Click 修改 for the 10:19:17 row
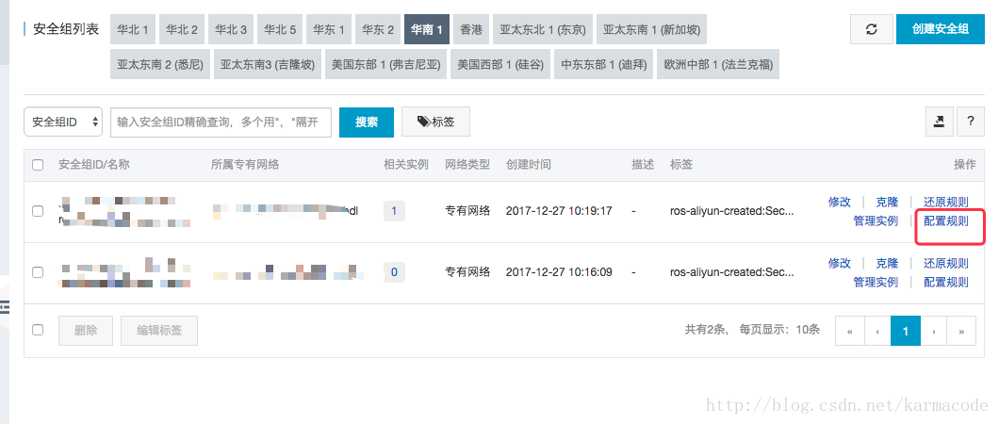This screenshot has width=999, height=424. click(x=839, y=202)
